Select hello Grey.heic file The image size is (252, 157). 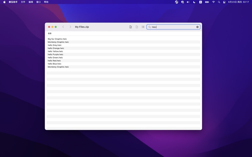tap(123, 45)
